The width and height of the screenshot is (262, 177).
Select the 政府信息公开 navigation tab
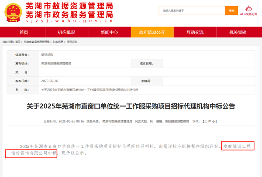tap(152, 32)
